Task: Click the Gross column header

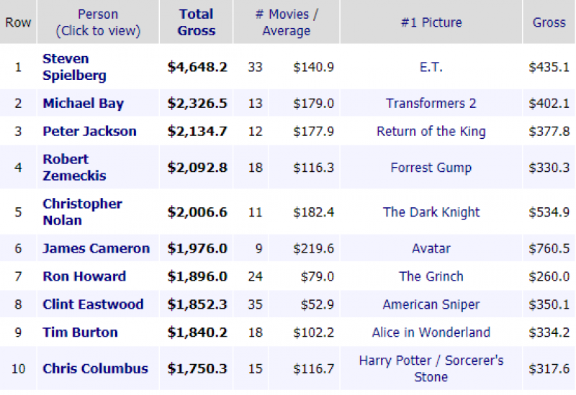Action: click(x=549, y=22)
